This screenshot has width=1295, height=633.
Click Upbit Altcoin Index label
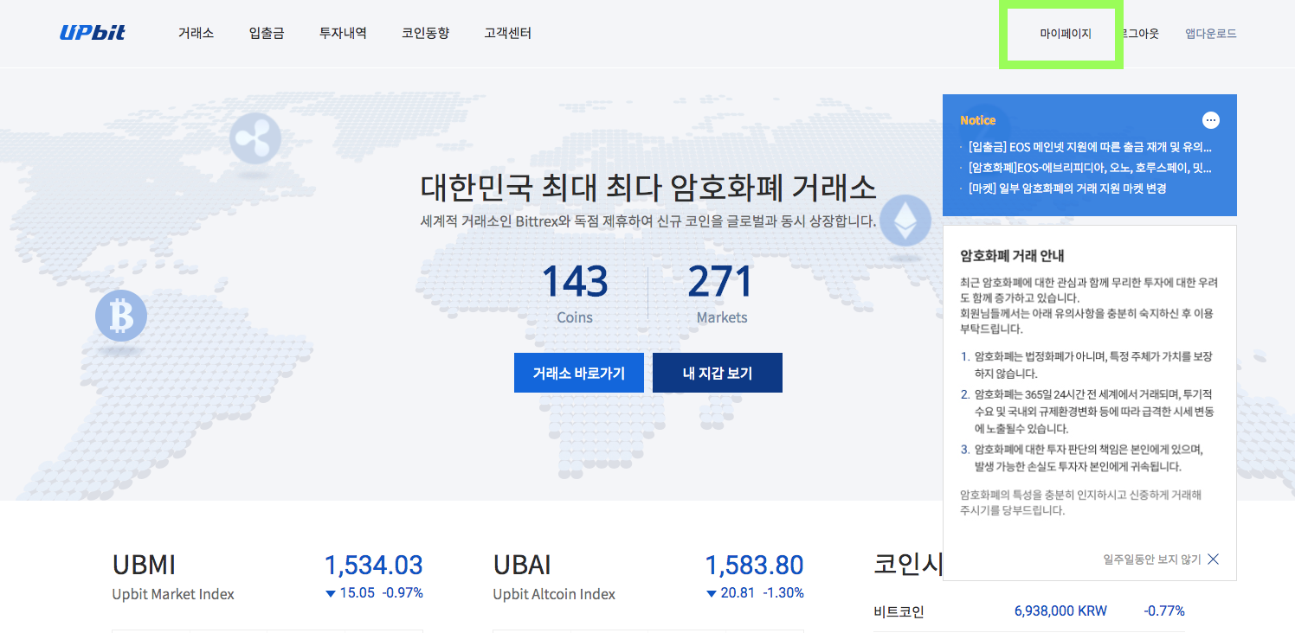point(554,594)
